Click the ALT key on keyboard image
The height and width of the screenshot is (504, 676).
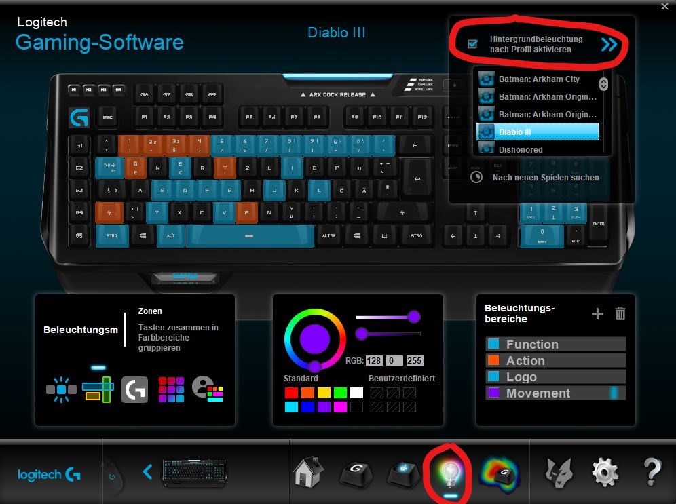click(x=171, y=235)
